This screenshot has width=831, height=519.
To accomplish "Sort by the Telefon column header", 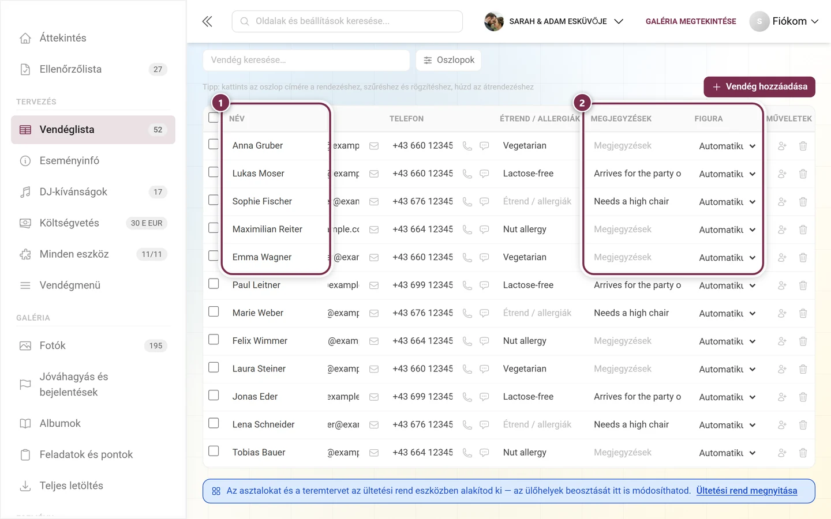I will coord(406,119).
